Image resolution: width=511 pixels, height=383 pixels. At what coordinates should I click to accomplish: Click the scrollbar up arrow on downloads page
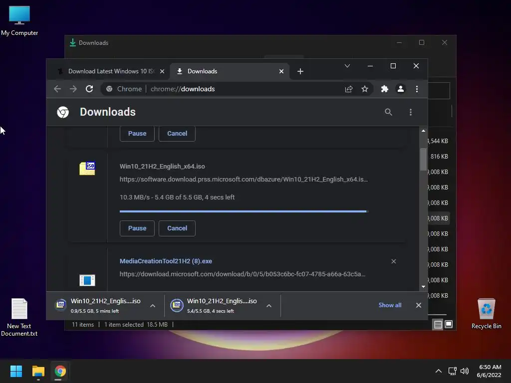[x=423, y=131]
